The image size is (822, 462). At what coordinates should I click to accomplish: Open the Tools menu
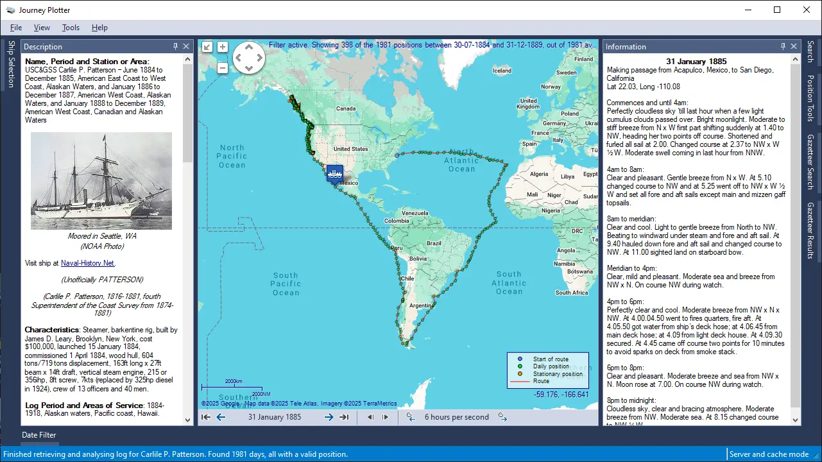pyautogui.click(x=71, y=28)
